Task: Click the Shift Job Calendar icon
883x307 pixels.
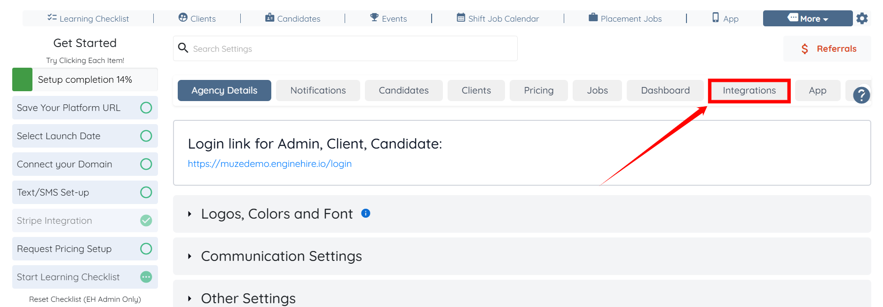Action: pyautogui.click(x=461, y=18)
